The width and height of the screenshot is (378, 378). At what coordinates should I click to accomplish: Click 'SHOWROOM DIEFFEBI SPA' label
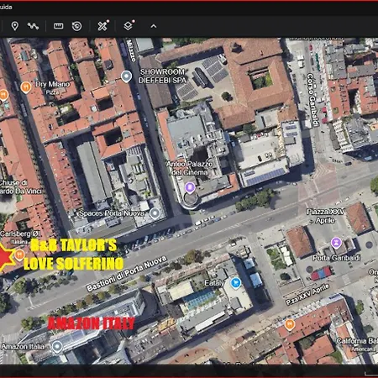pos(162,76)
